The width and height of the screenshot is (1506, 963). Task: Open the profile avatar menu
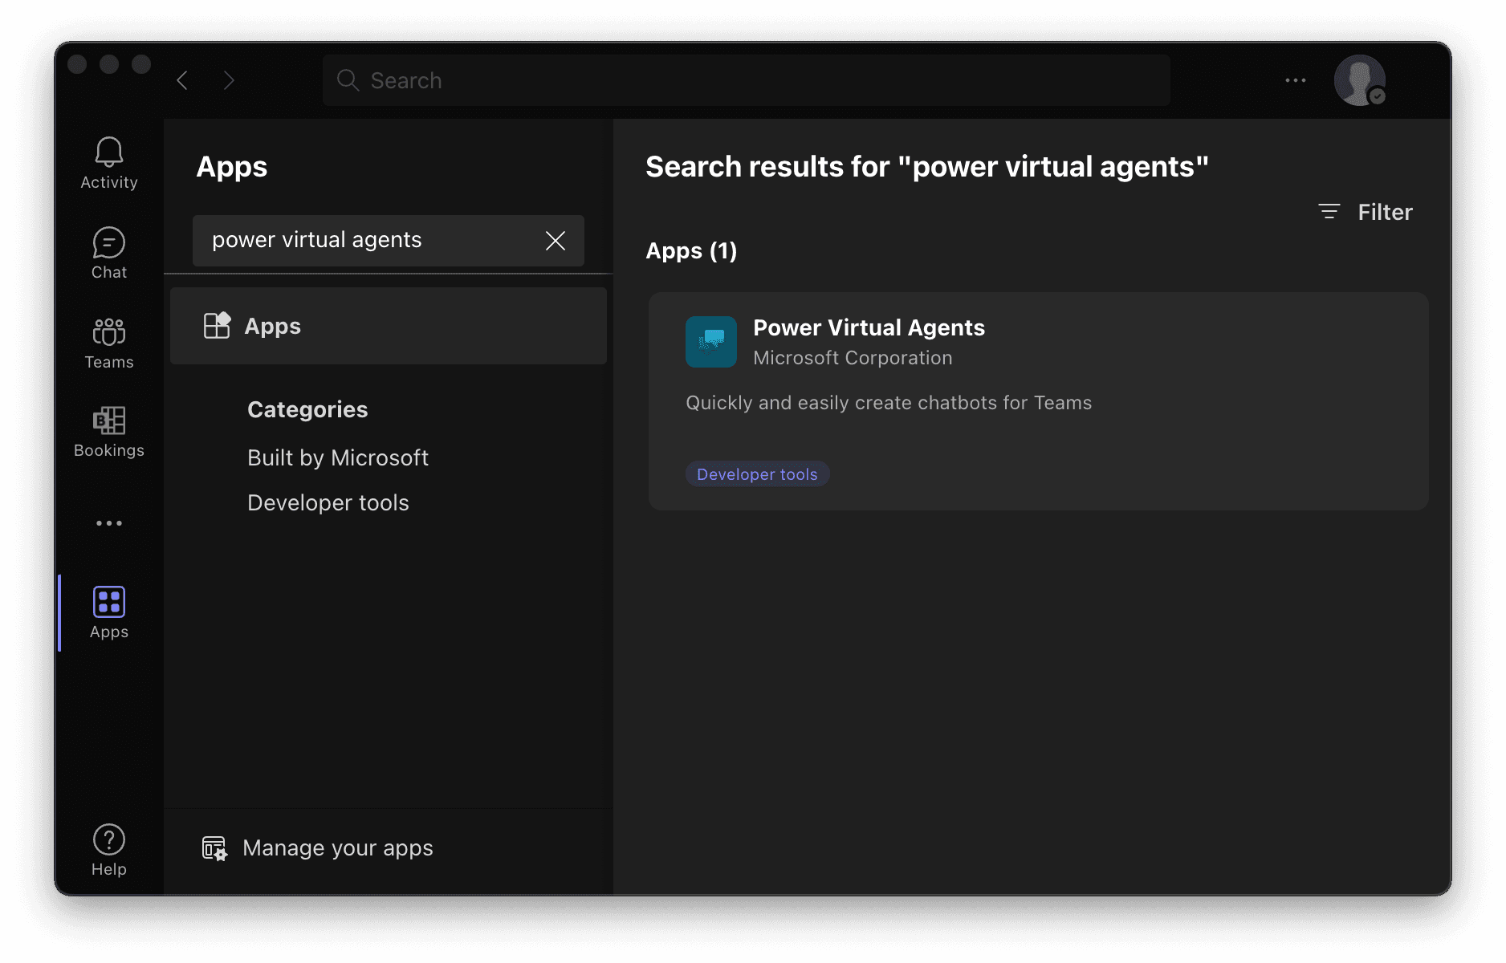coord(1359,80)
